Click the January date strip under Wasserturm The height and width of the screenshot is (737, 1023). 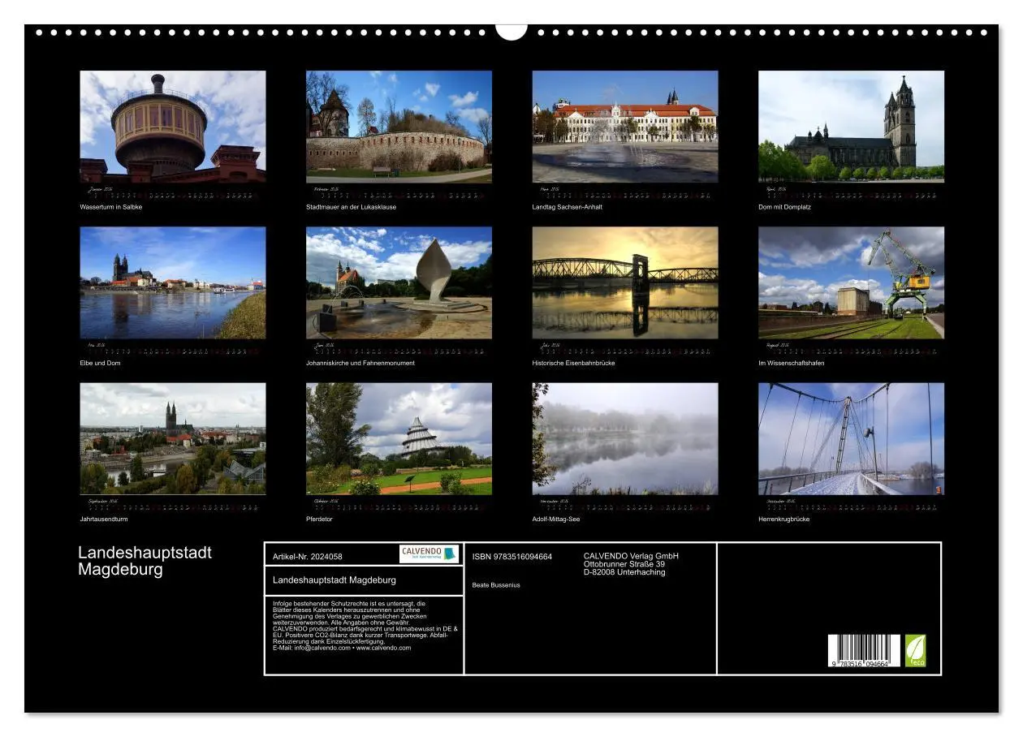[173, 192]
